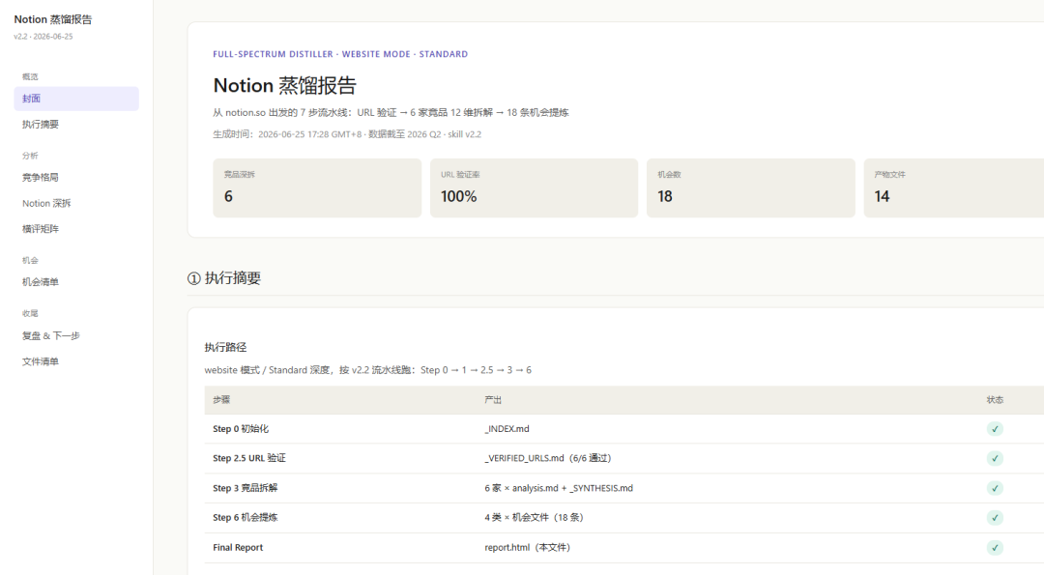
Task: Click the Notion 蒸馏报告 sidebar title
Action: (x=53, y=19)
